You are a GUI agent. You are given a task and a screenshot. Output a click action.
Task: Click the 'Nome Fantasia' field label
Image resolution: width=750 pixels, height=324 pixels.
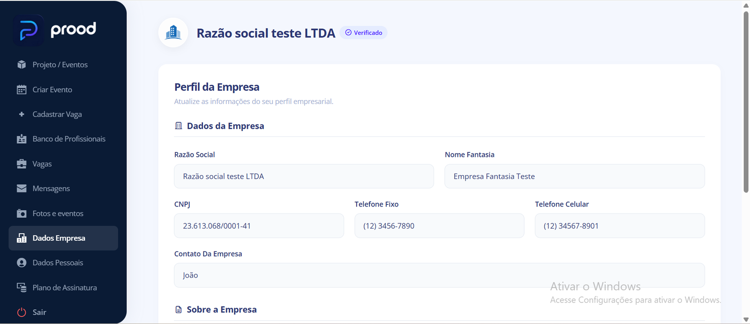470,155
